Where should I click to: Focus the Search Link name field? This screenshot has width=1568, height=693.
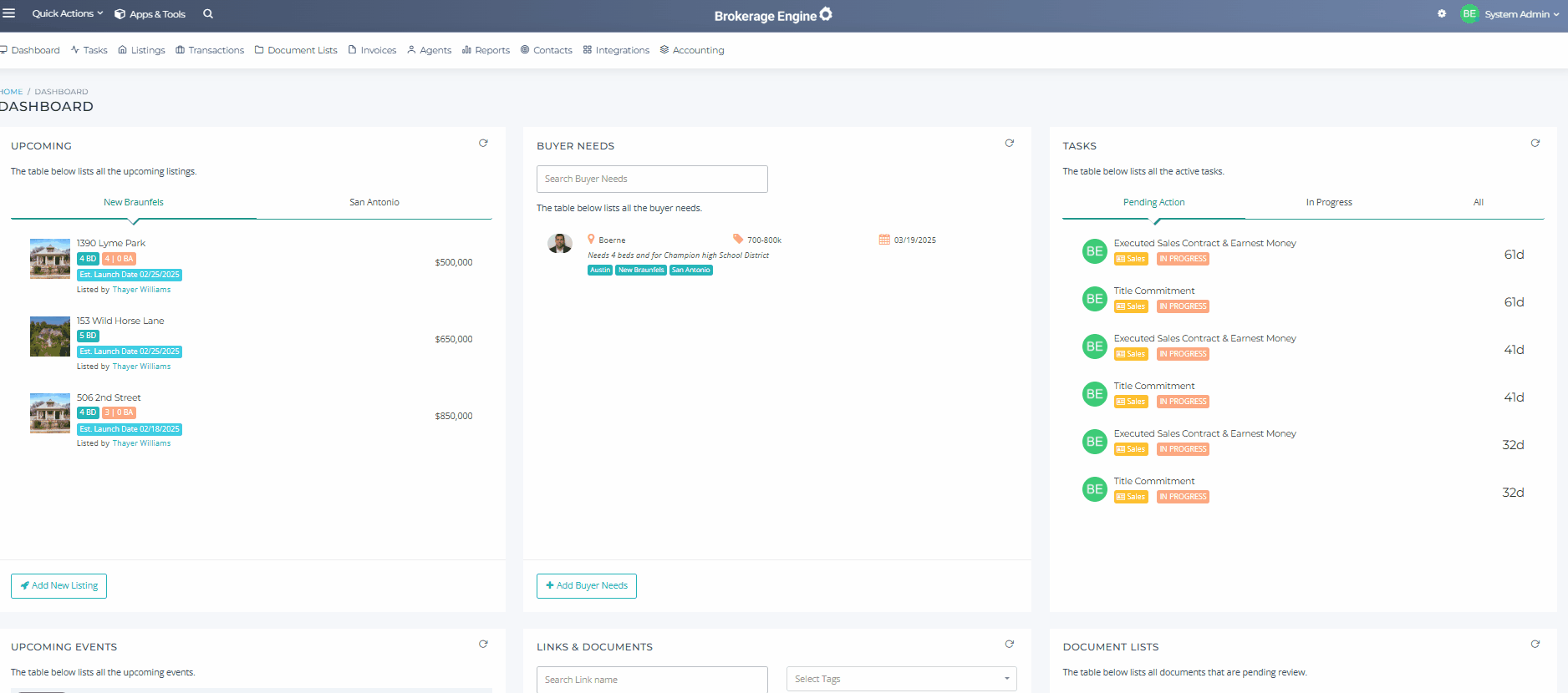[x=652, y=679]
